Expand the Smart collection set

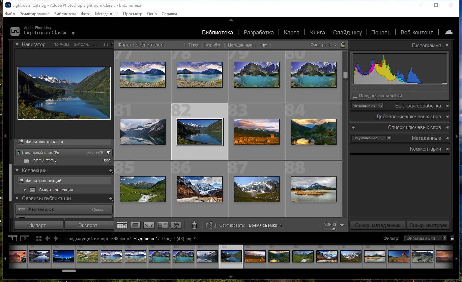point(25,190)
